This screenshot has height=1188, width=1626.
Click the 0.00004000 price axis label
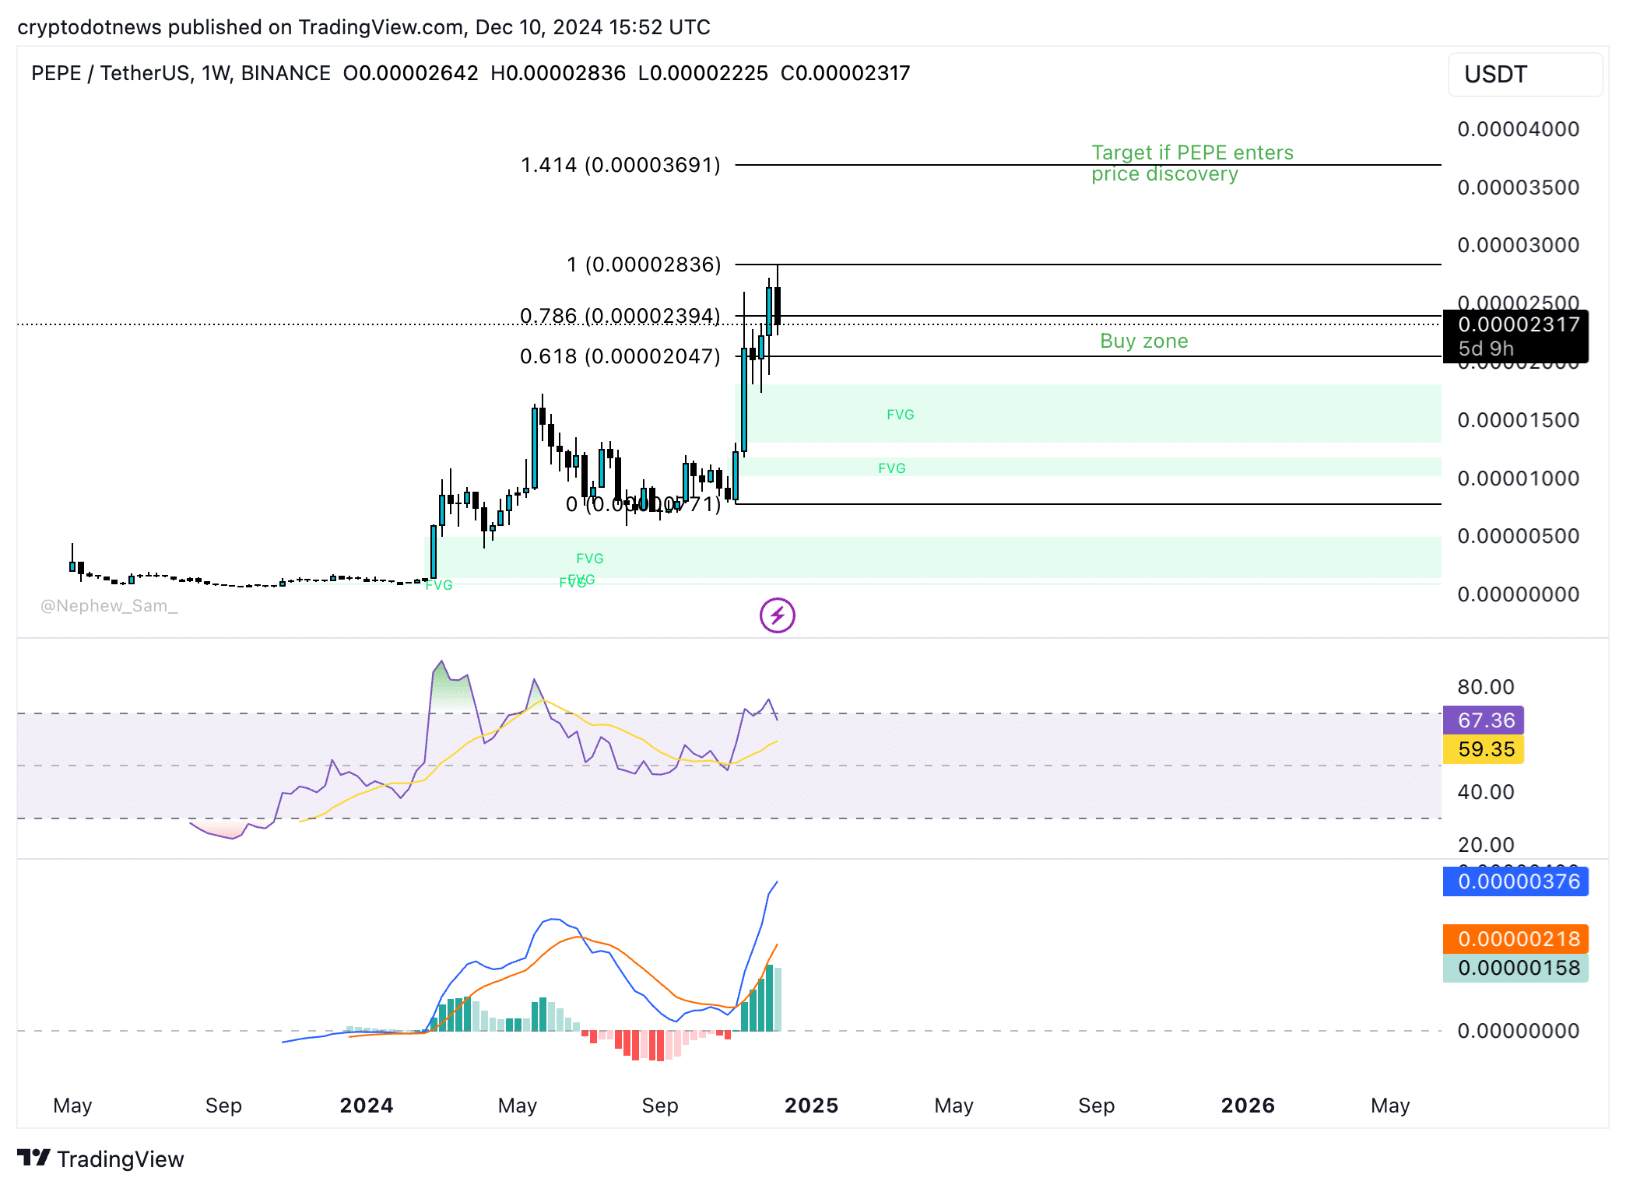click(x=1518, y=129)
